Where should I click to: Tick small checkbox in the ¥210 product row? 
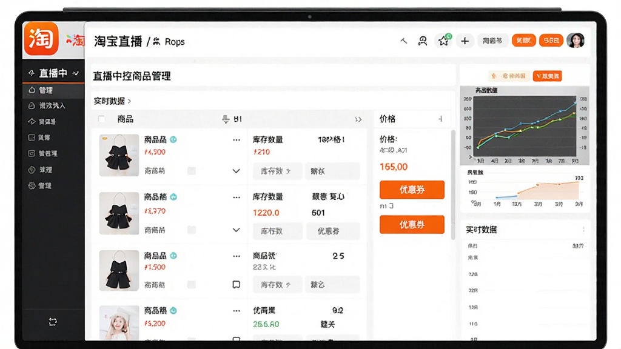click(192, 170)
